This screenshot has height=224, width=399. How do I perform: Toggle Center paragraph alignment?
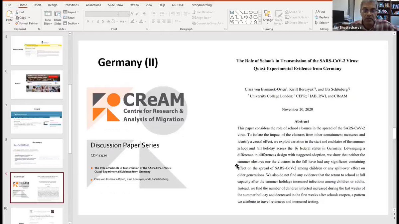point(159,21)
